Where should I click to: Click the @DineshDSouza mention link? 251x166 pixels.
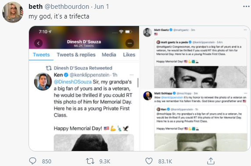point(73,82)
